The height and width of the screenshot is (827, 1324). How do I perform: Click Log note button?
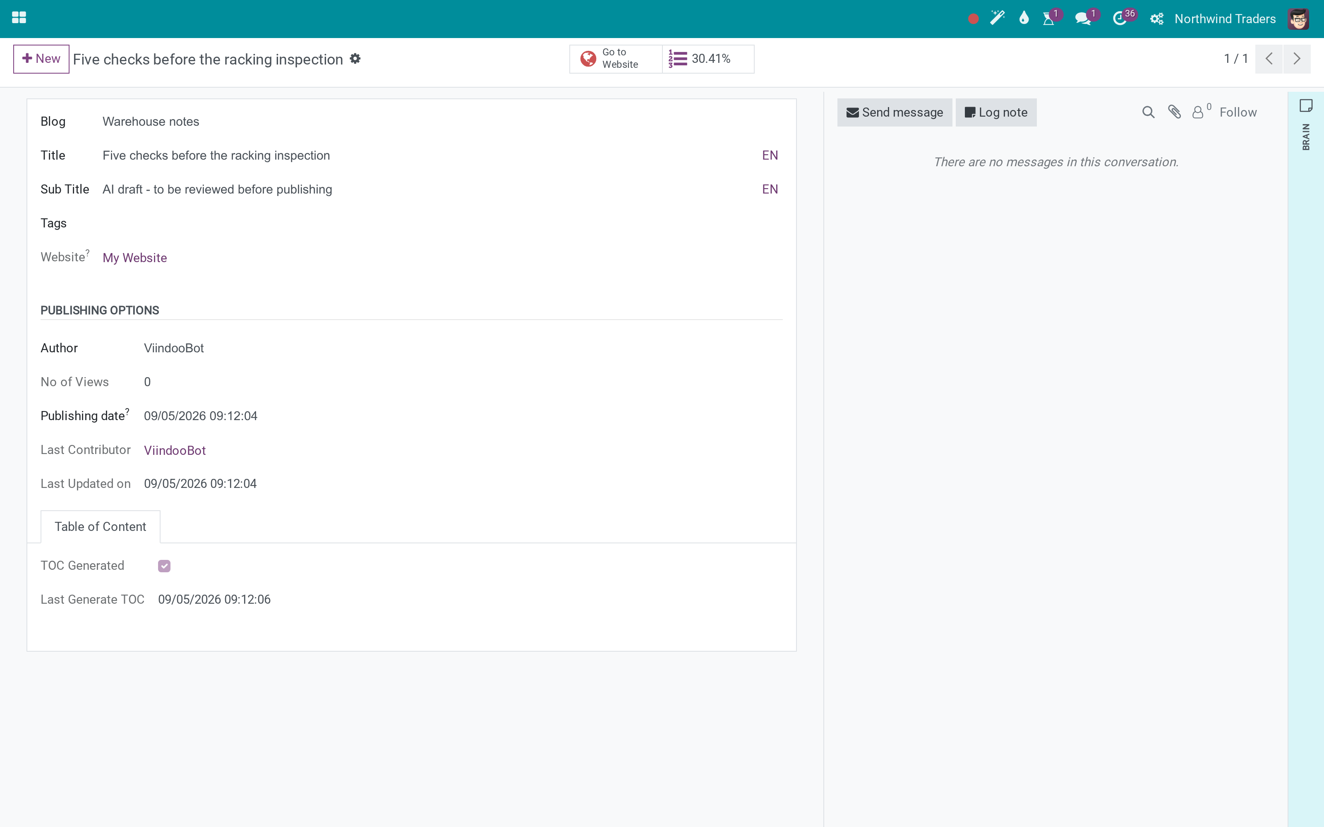click(996, 112)
